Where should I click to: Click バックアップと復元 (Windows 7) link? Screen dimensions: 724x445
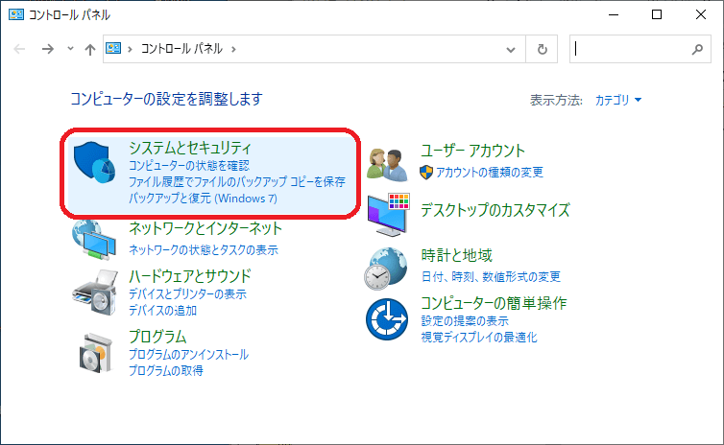[202, 198]
